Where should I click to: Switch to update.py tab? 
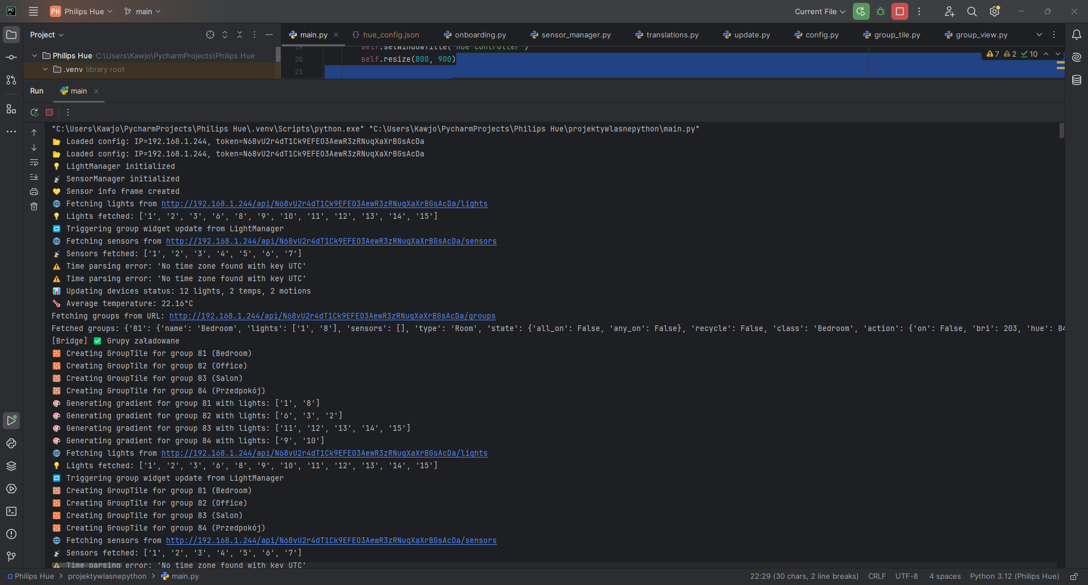[x=747, y=35]
